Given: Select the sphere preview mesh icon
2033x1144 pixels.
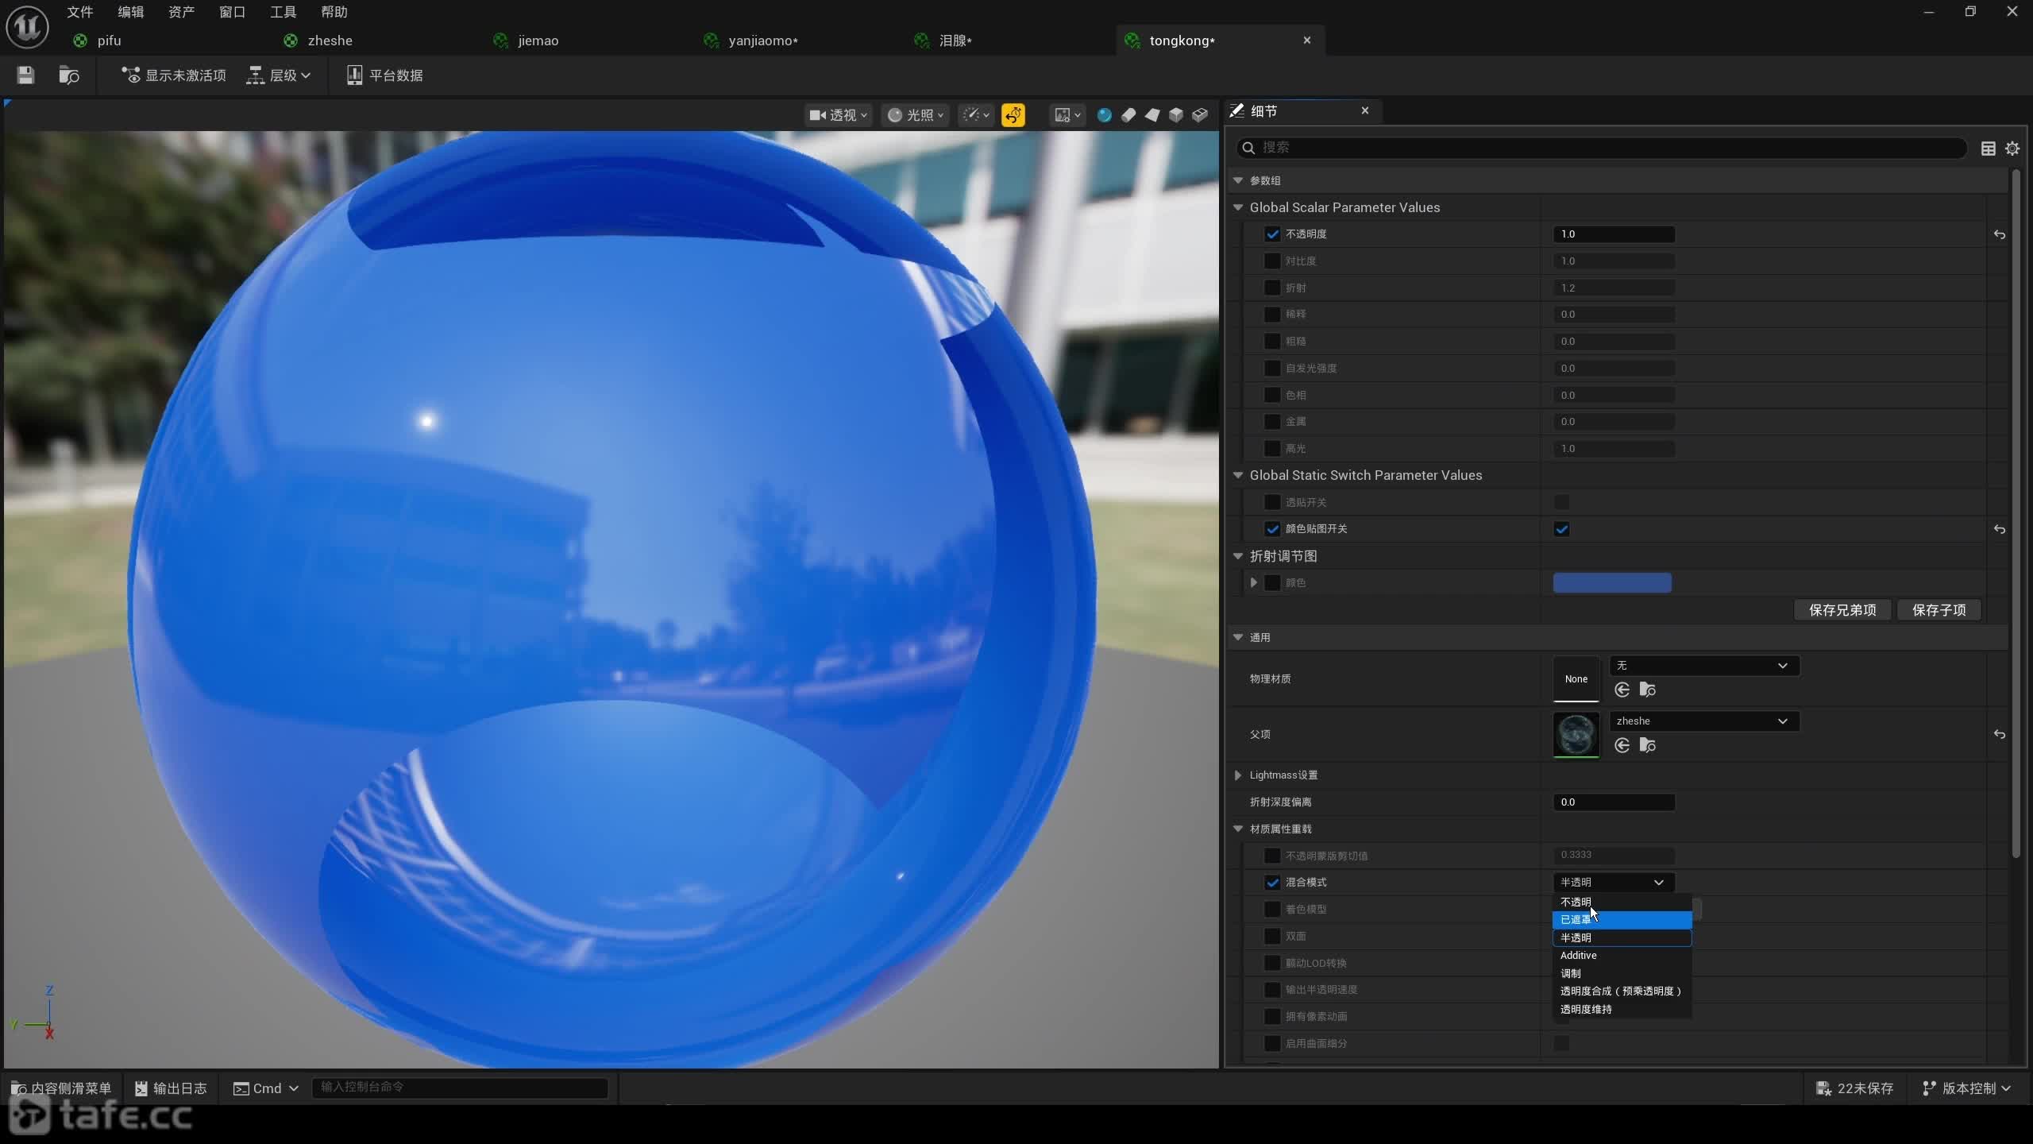Looking at the screenshot, I should [1104, 115].
